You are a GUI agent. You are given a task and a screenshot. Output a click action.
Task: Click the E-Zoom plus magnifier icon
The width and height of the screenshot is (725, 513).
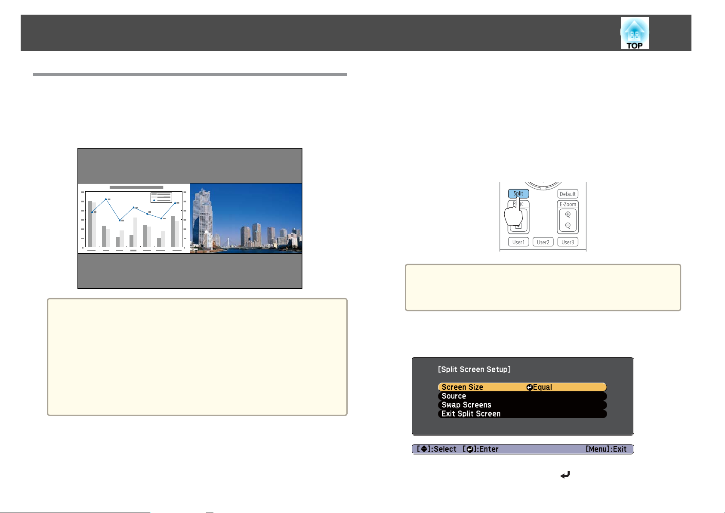(568, 215)
